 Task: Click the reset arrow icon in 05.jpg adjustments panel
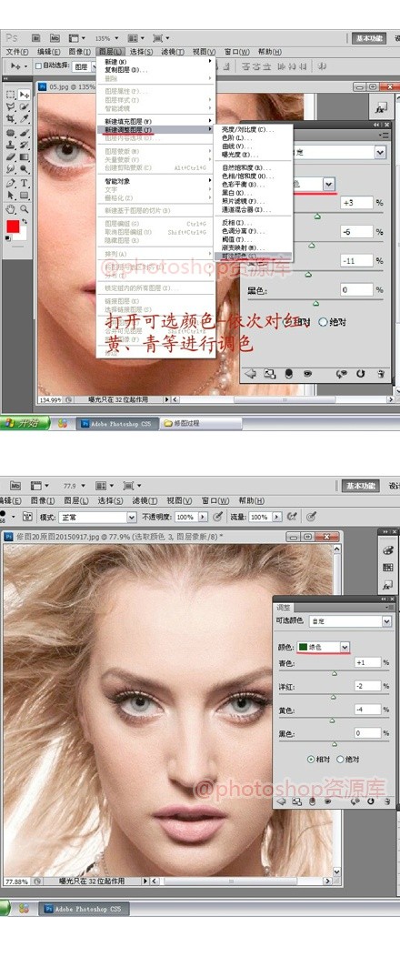360,374
